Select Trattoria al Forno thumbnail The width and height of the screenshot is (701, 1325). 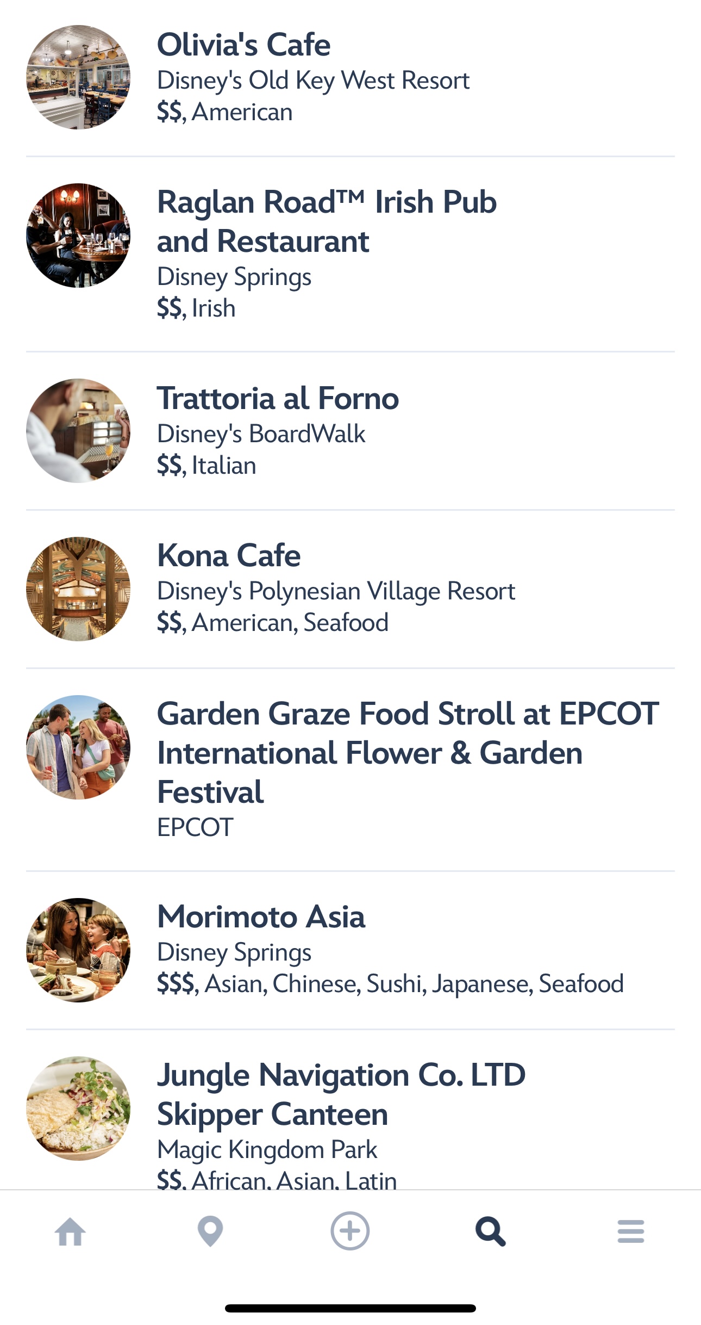(78, 430)
